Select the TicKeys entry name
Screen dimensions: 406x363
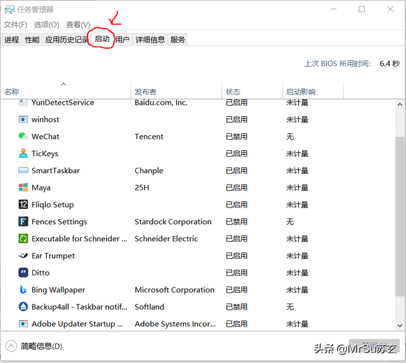(45, 154)
